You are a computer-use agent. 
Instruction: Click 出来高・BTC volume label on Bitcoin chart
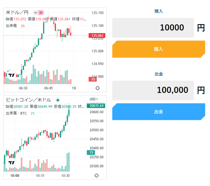tap(16, 113)
